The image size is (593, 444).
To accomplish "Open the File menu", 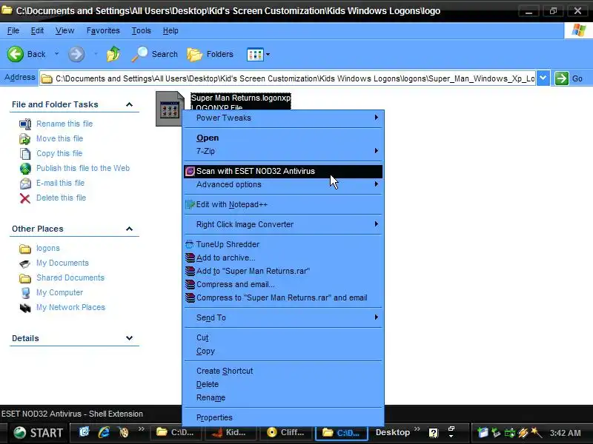I will [x=13, y=30].
